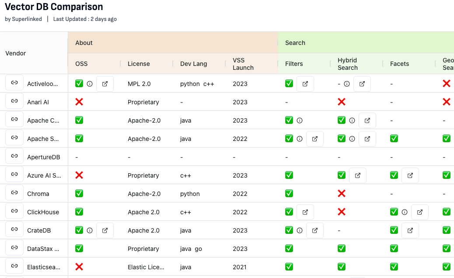
Task: Open the CrateDB vendor link icon
Action: coord(14,229)
